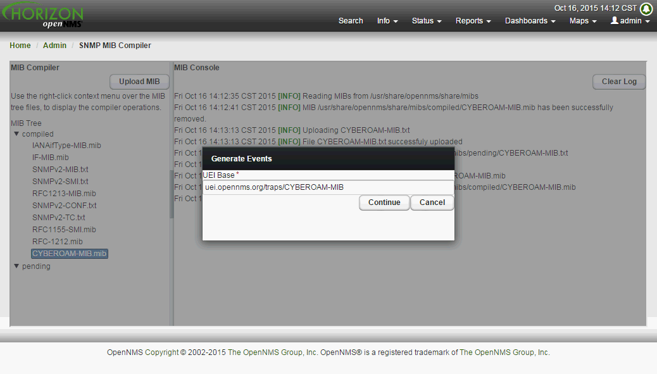Select RFC1155-SMI.mib in MIB tree
The image size is (657, 374).
64,230
